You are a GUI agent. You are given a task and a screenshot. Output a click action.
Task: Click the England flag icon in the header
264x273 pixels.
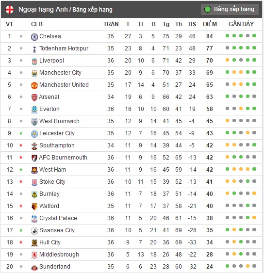(x=10, y=9)
